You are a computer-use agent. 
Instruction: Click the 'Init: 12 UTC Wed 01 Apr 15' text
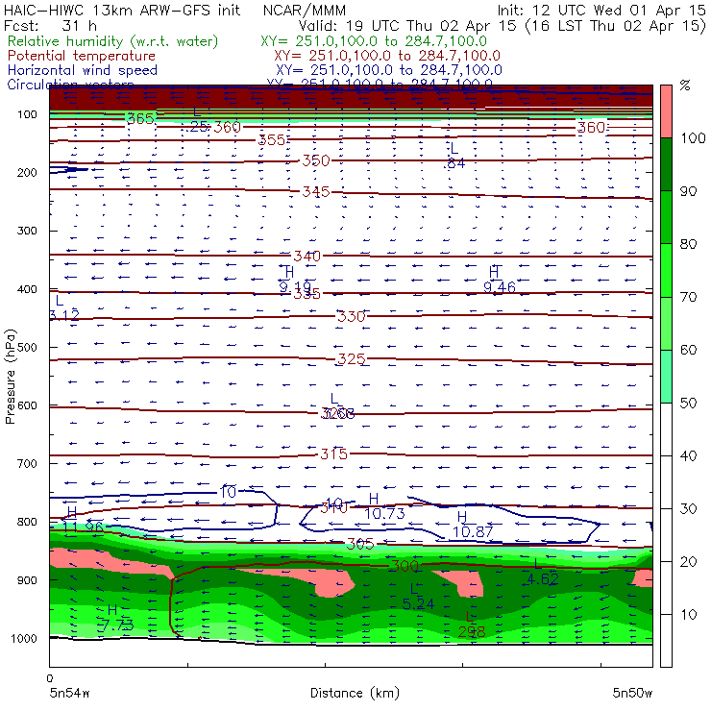[x=601, y=10]
